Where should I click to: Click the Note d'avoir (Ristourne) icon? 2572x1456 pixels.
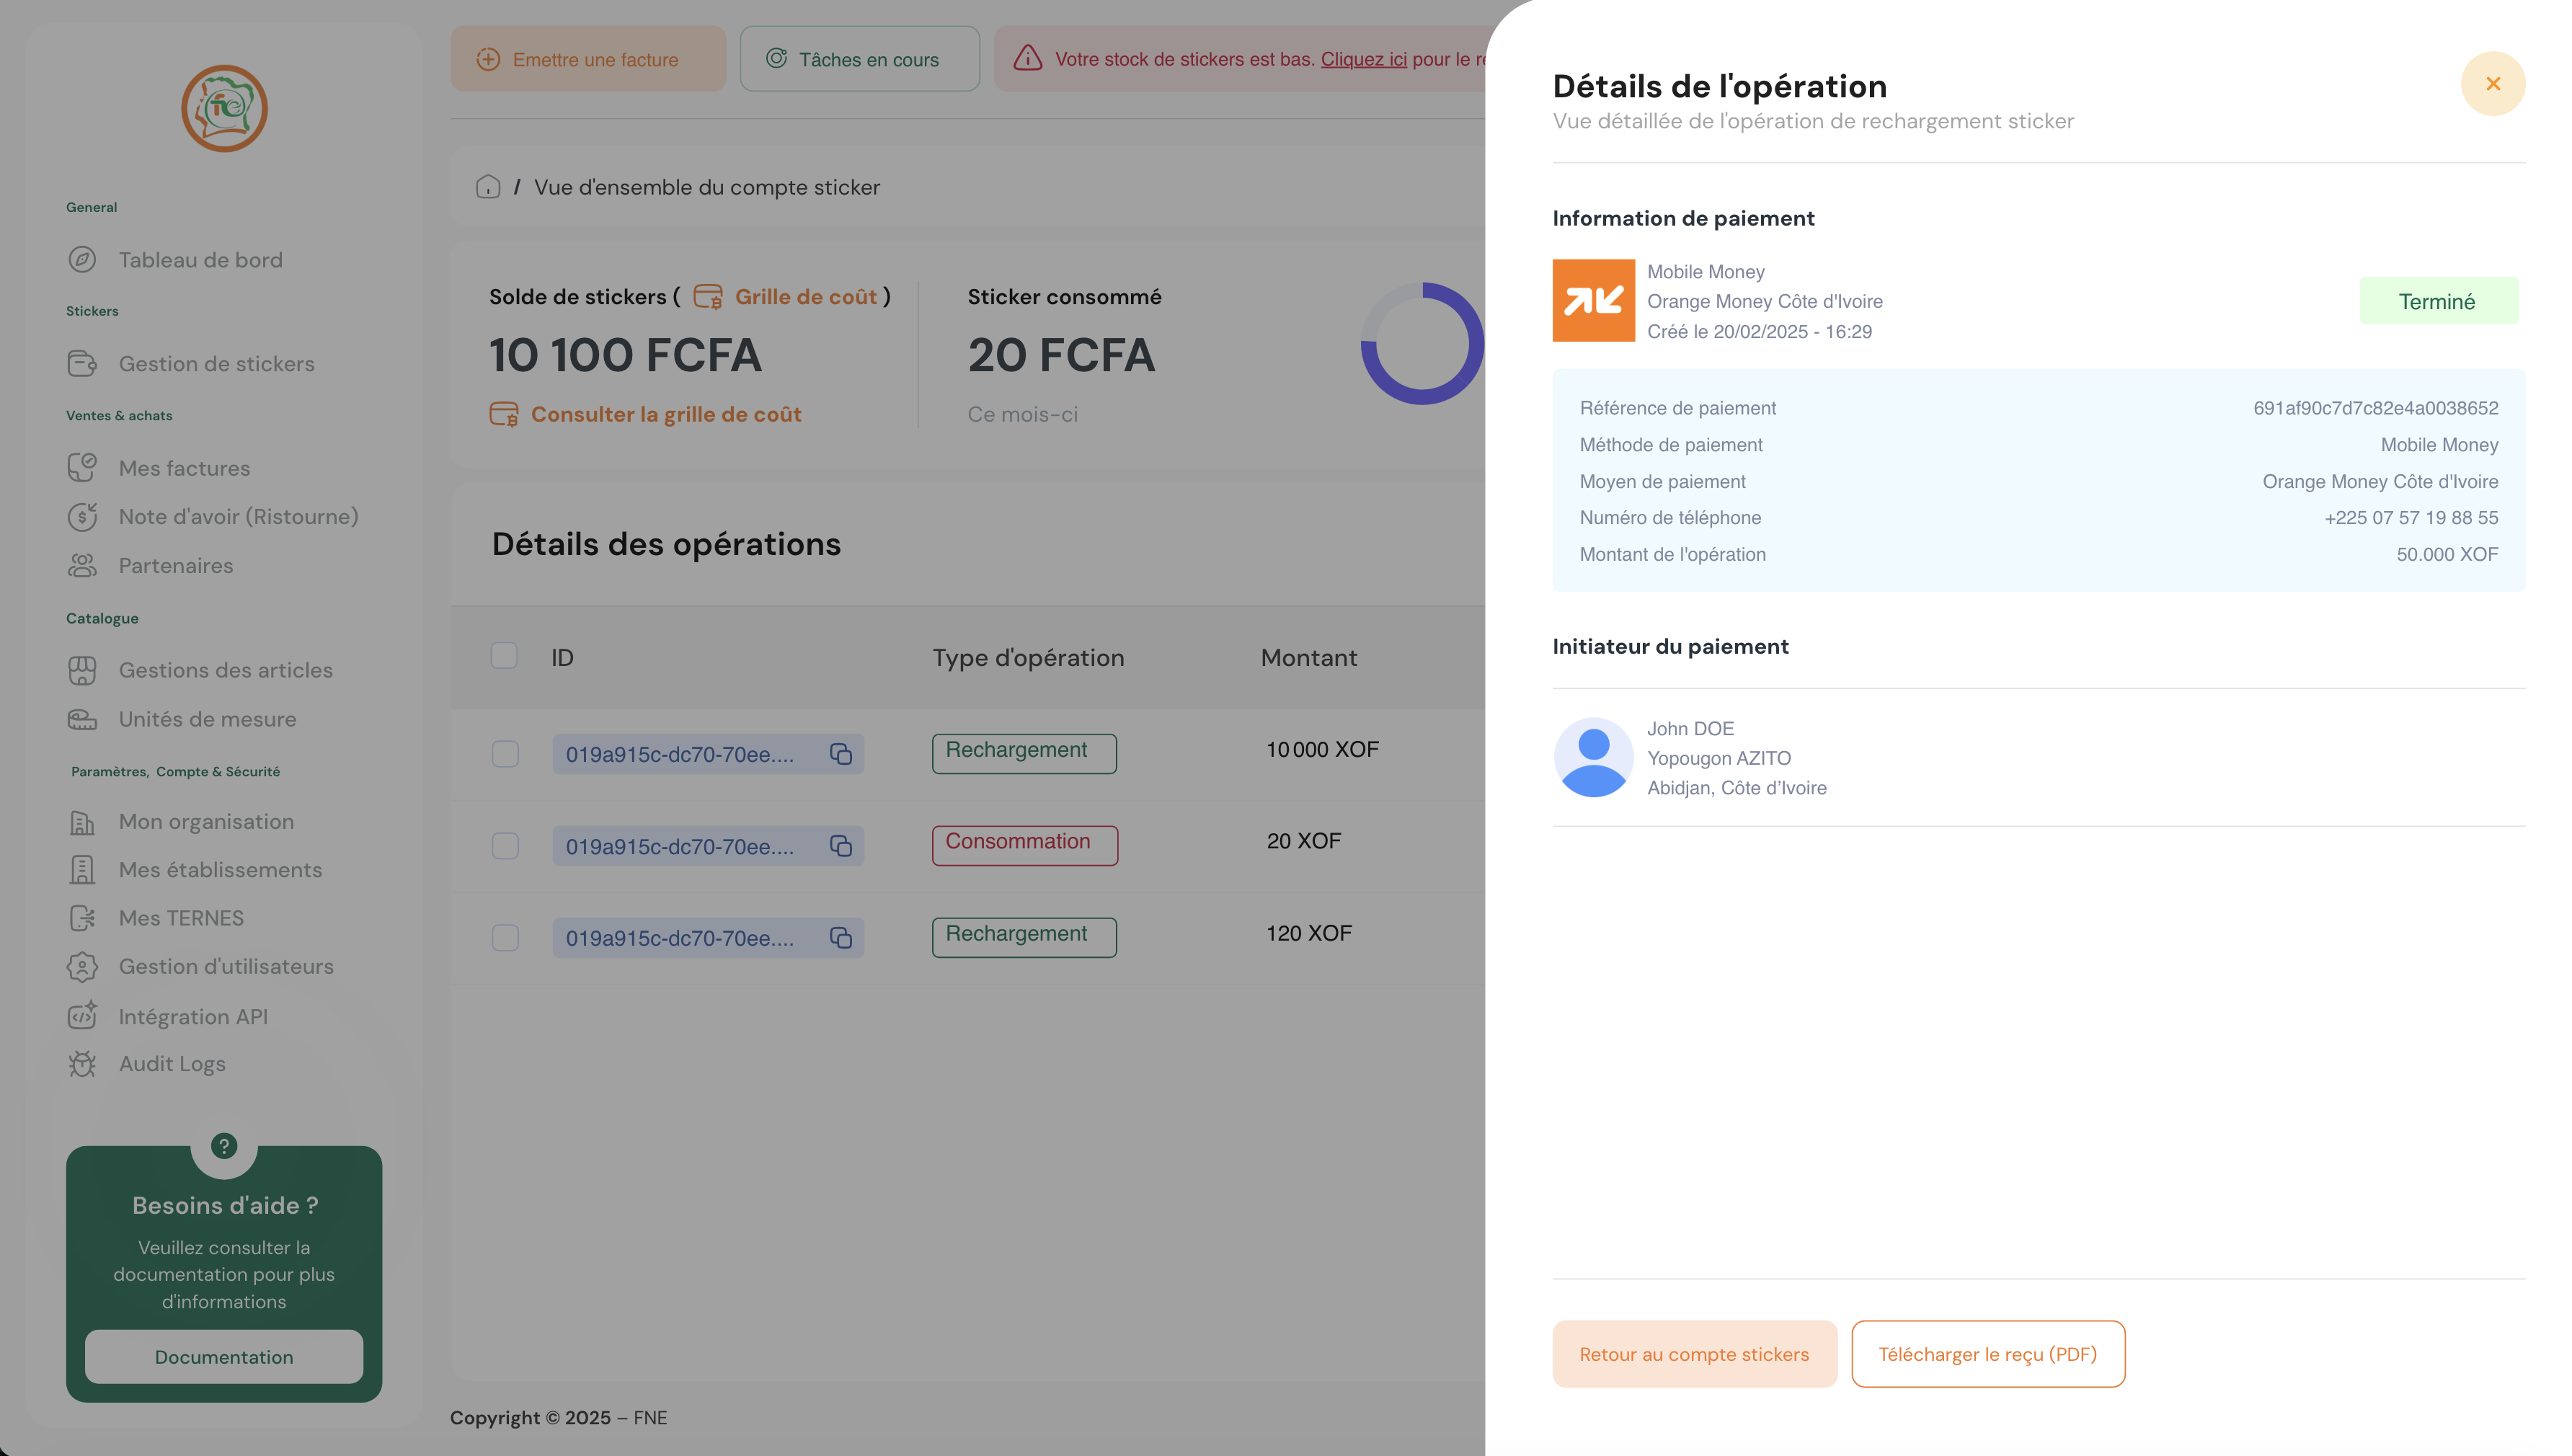click(83, 516)
